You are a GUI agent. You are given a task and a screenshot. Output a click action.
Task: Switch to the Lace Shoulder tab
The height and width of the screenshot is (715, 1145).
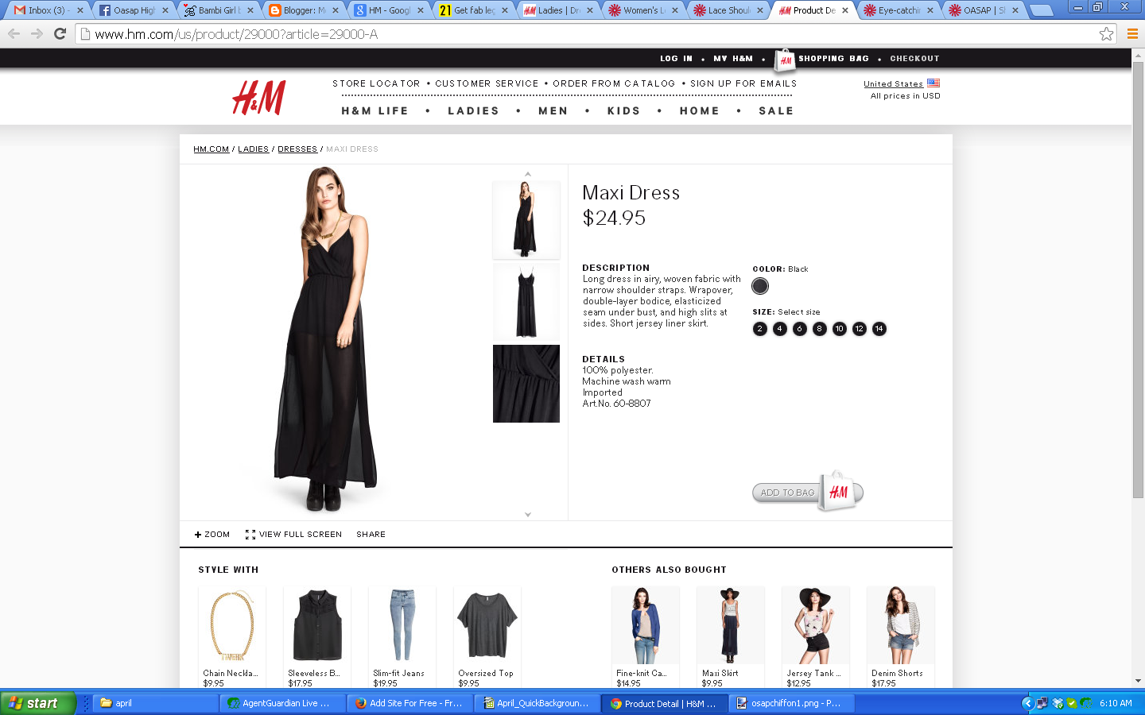728,10
